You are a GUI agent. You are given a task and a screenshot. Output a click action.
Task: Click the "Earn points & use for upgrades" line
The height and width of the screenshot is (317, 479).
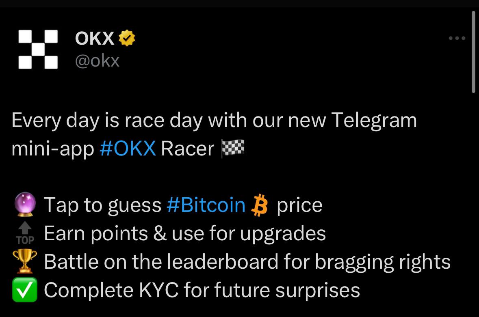click(185, 233)
